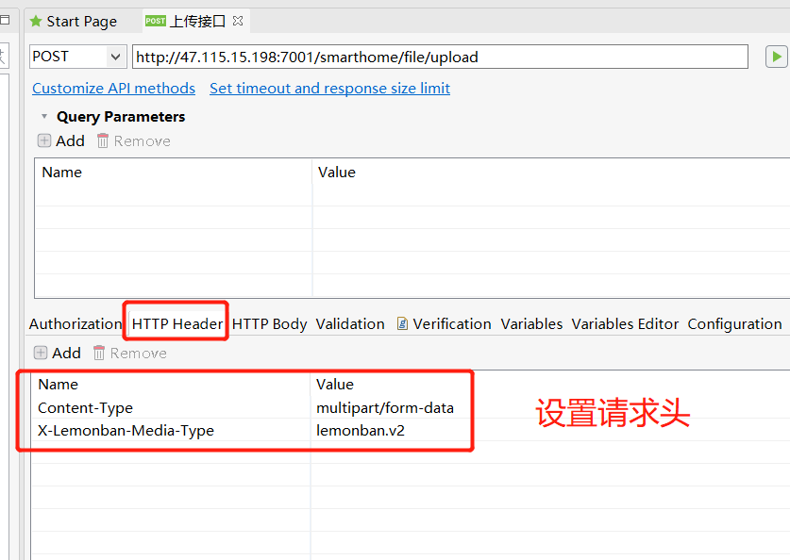This screenshot has height=560, width=790.
Task: Open the HTTP Body tab
Action: pyautogui.click(x=269, y=323)
